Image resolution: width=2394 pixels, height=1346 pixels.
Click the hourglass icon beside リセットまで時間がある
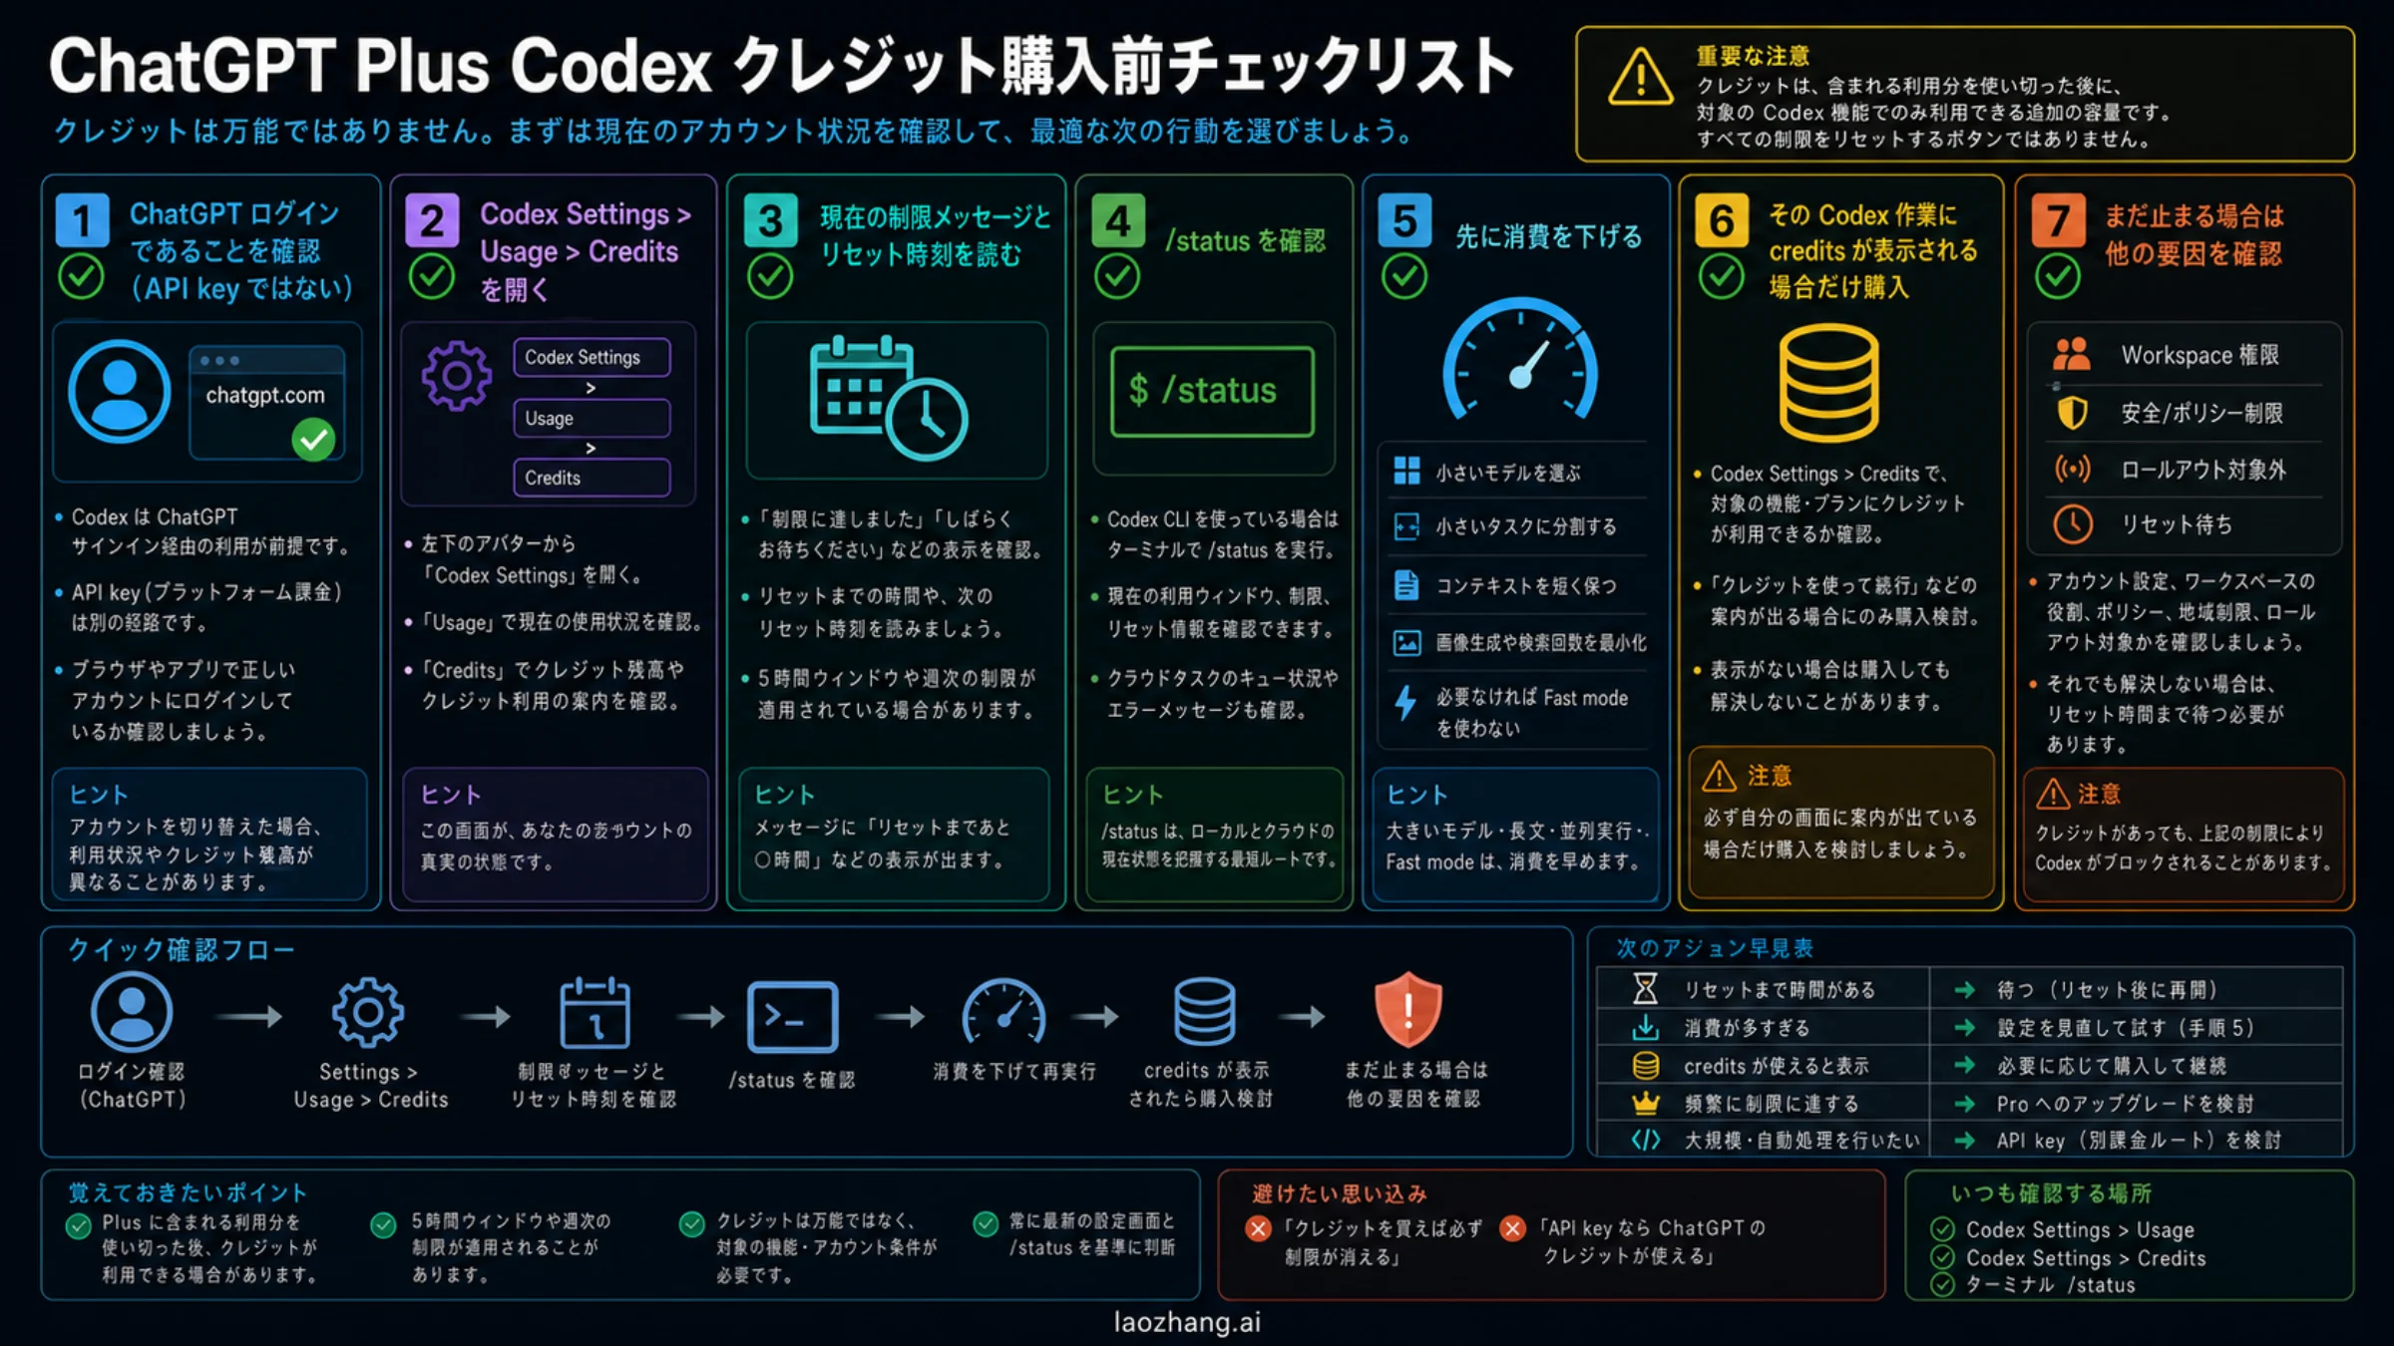(x=1646, y=989)
